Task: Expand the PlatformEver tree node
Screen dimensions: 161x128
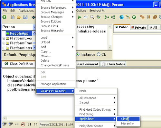Action: pyautogui.click(x=4, y=38)
